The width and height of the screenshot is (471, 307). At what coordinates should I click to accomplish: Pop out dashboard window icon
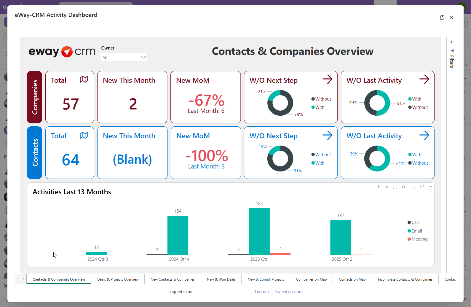442,18
